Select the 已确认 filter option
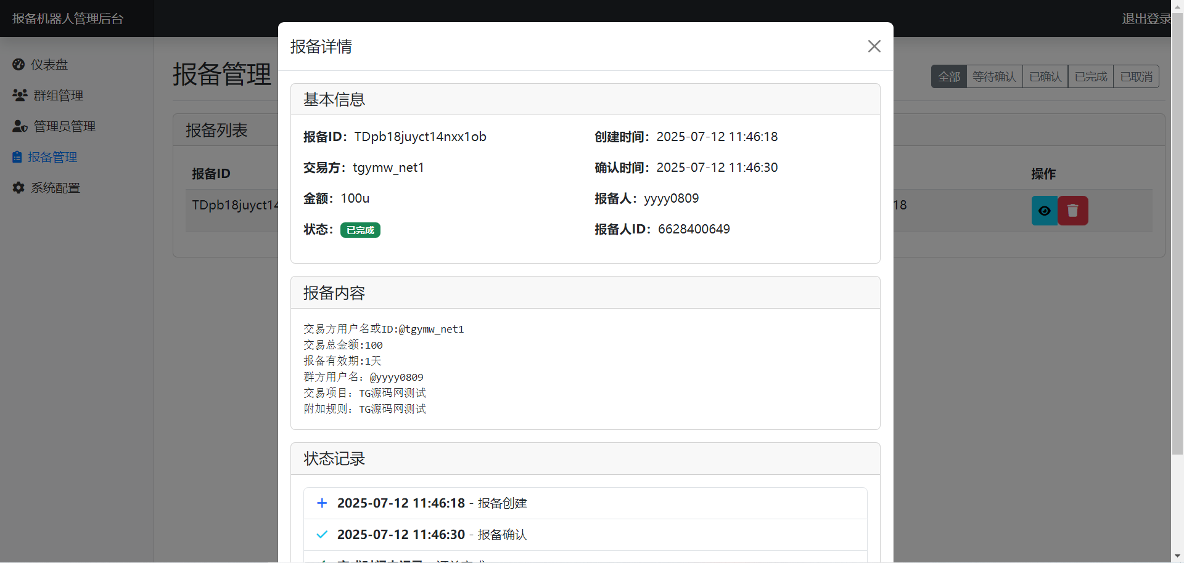Image resolution: width=1184 pixels, height=563 pixels. (1045, 77)
